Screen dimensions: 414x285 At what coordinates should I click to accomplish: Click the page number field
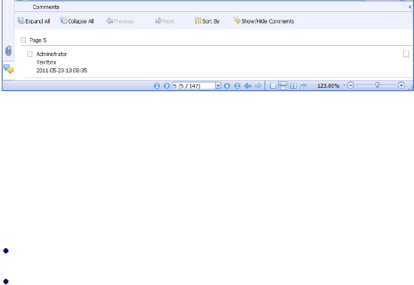[x=194, y=86]
